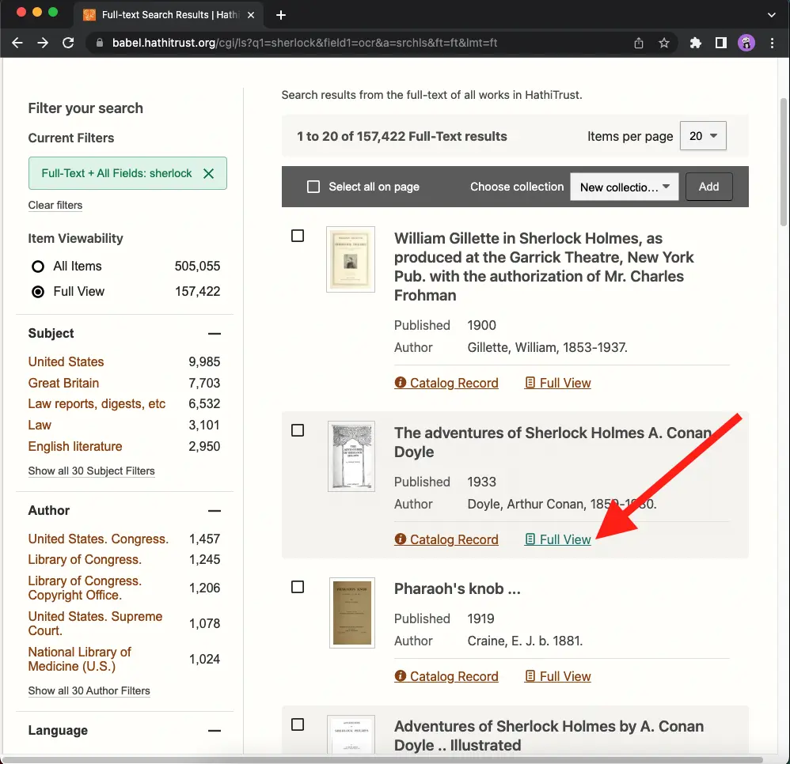Filter by author Library of Congress.

click(85, 560)
